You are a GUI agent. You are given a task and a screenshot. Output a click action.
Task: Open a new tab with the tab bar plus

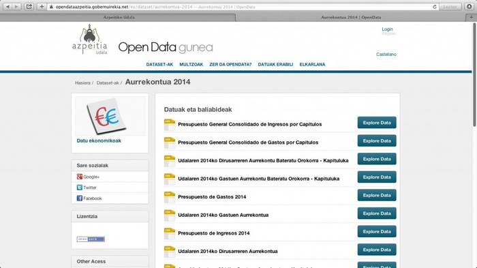pos(471,17)
